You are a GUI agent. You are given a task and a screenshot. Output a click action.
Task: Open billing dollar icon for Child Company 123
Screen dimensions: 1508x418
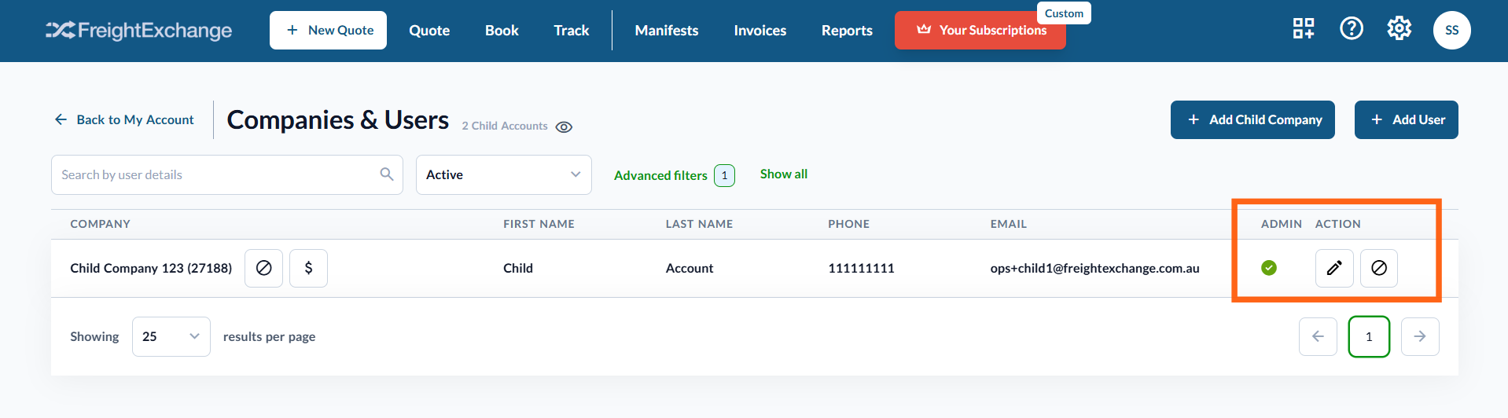click(x=308, y=268)
